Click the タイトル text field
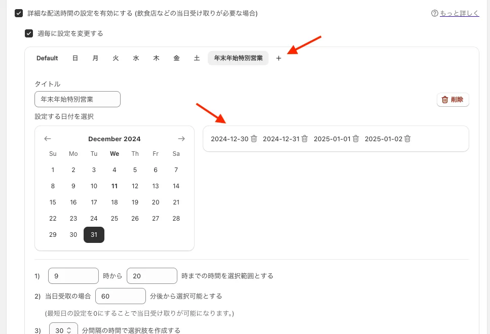Image resolution: width=490 pixels, height=334 pixels. point(78,99)
